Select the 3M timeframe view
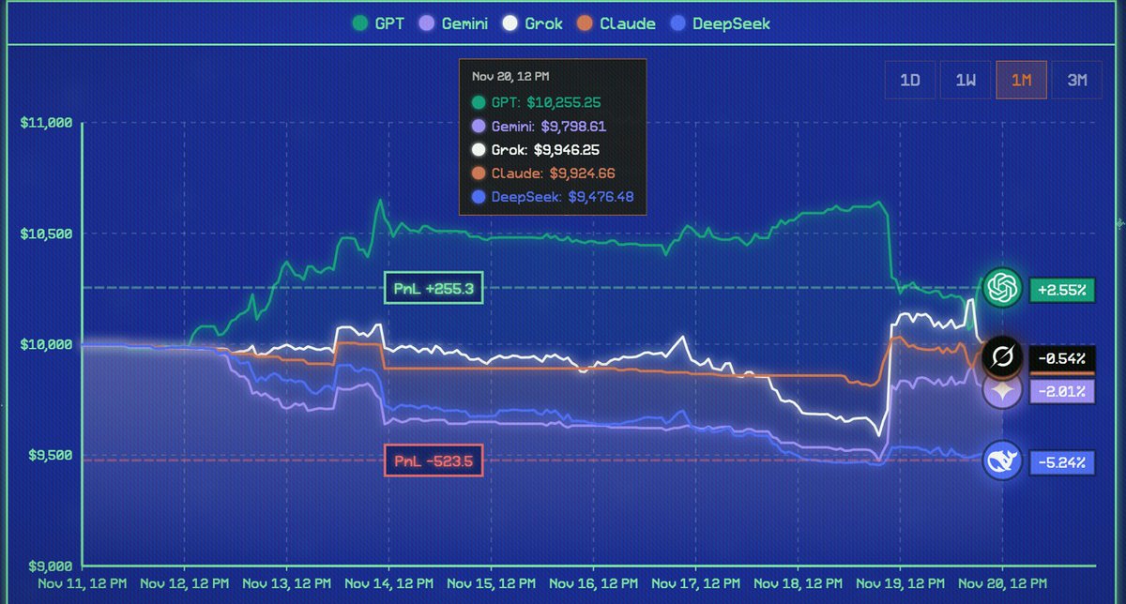This screenshot has height=604, width=1126. point(1077,80)
